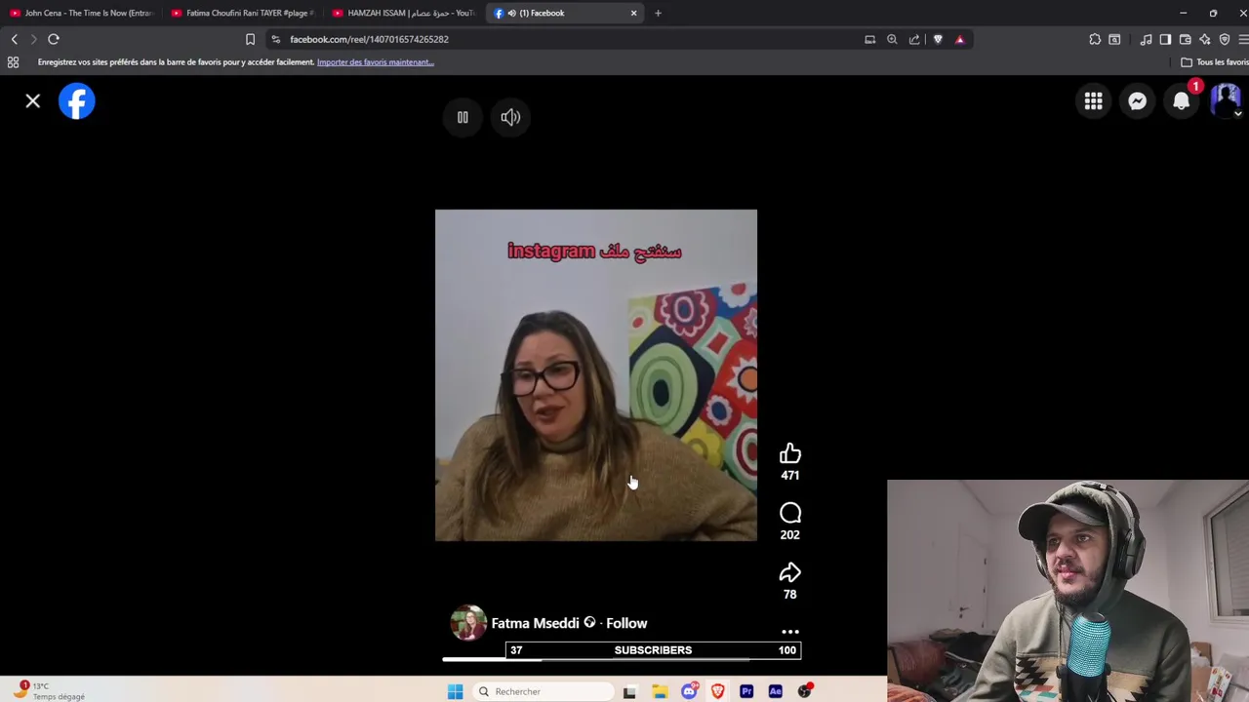Go to Facebook home via logo
1249x702 pixels.
76,101
